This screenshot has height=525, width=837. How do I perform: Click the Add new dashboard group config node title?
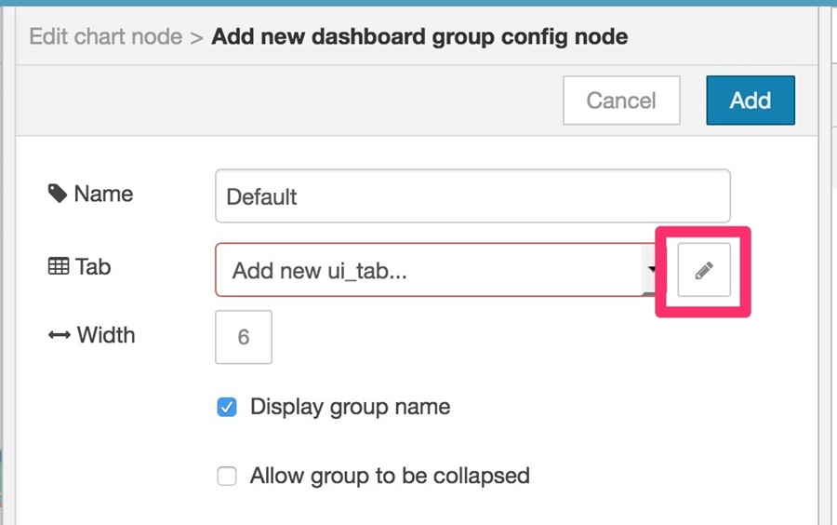coord(419,37)
